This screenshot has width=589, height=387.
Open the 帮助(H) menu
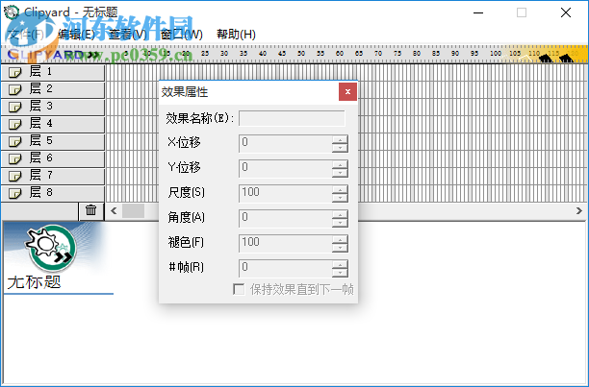[x=236, y=35]
